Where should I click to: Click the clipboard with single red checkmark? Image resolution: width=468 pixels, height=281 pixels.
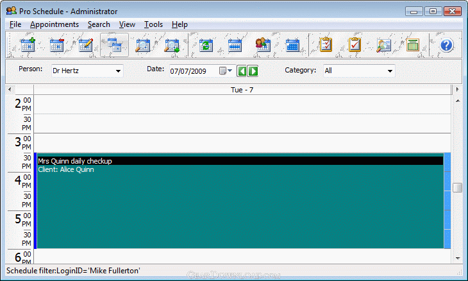[355, 45]
